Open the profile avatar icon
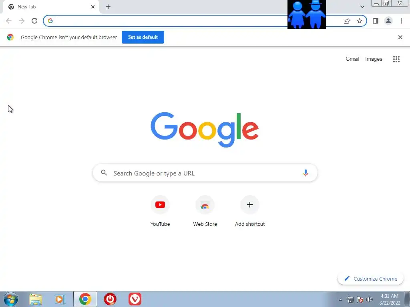The image size is (410, 307). [388, 21]
